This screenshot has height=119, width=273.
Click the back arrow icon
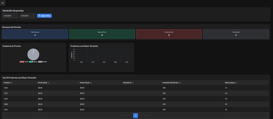pyautogui.click(x=3, y=3)
